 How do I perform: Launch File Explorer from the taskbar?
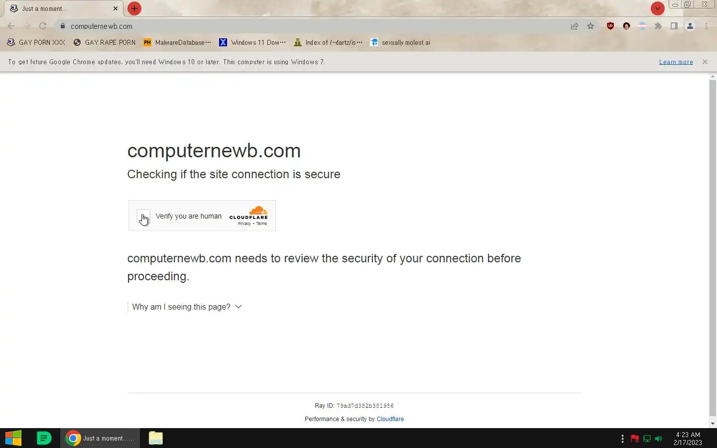(156, 438)
